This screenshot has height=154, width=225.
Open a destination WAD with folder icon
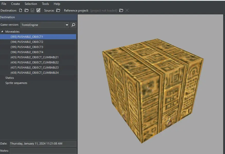26,11
